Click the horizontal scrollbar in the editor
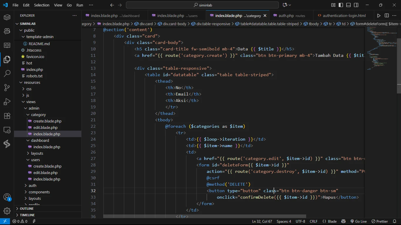The width and height of the screenshot is (401, 225). click(205, 216)
